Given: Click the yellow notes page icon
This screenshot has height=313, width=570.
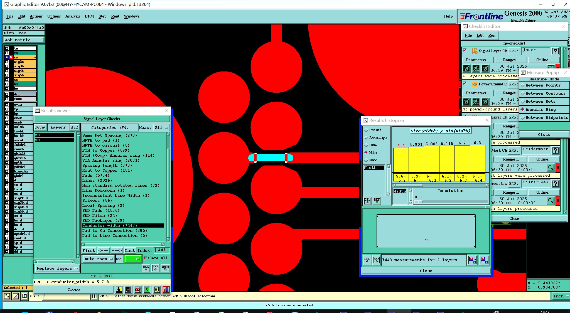Looking at the screenshot, I should tap(156, 290).
